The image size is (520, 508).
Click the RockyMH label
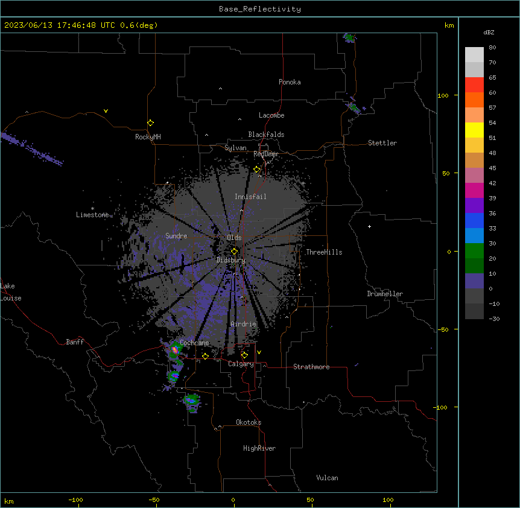pyautogui.click(x=148, y=137)
